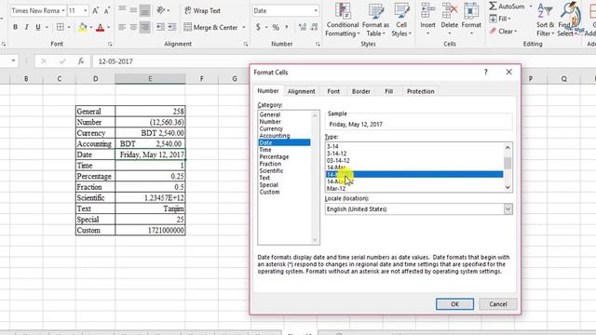The height and width of the screenshot is (335, 596).
Task: Close the Format Cells dialog
Action: click(509, 72)
